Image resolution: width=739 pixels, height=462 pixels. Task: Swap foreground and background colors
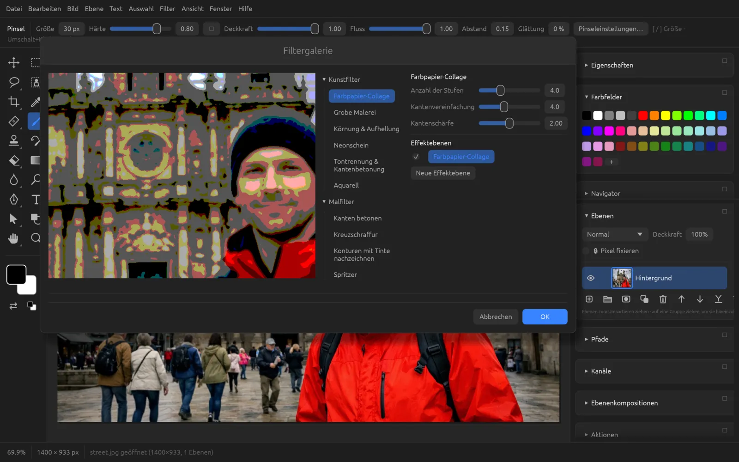tap(13, 306)
